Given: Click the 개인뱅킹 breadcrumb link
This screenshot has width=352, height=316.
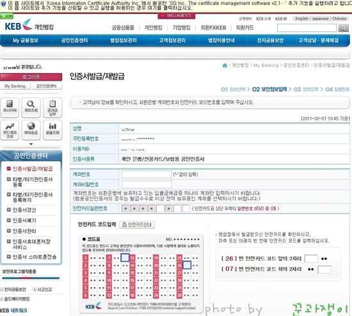Looking at the screenshot, I should pyautogui.click(x=240, y=65).
